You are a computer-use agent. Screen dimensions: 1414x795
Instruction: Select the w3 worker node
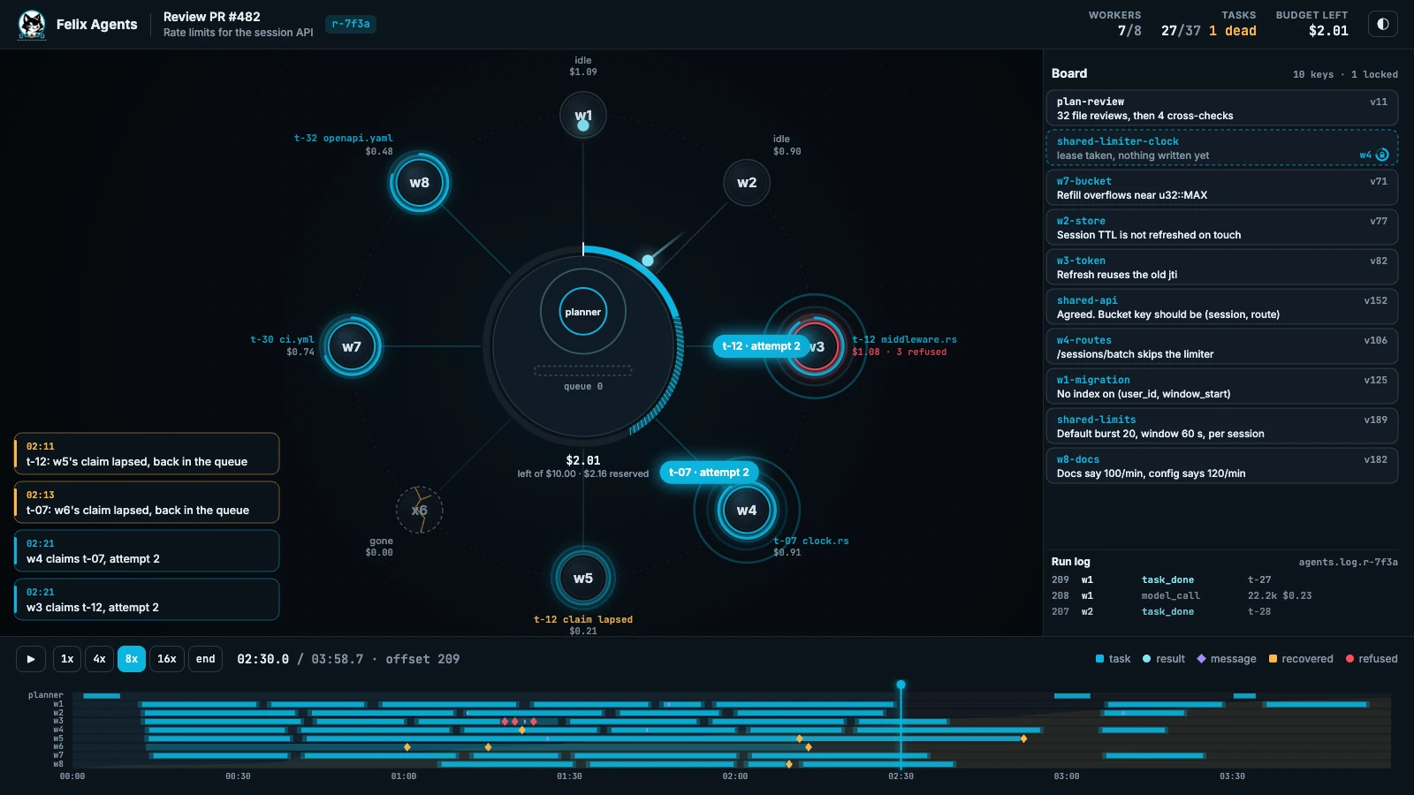pyautogui.click(x=815, y=346)
